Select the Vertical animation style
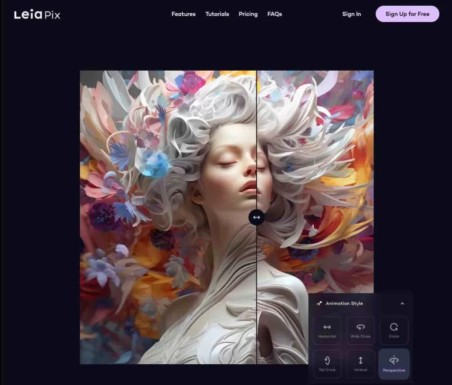Image resolution: width=452 pixels, height=385 pixels. tap(360, 364)
